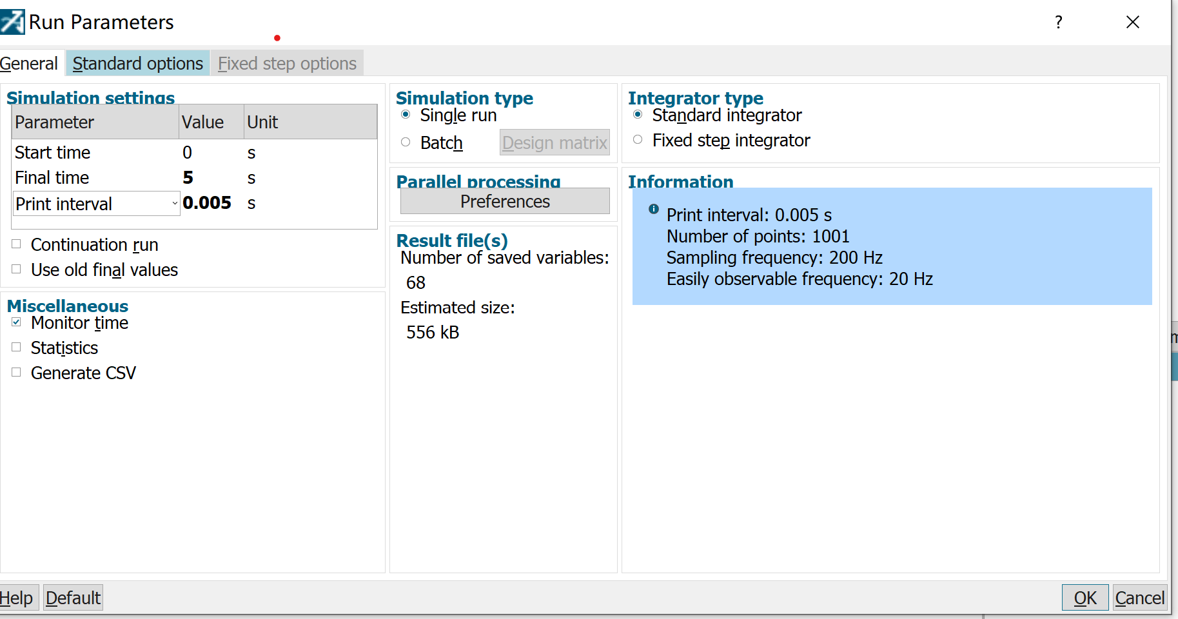Edit the Print interval value 0.005
The width and height of the screenshot is (1178, 619).
pyautogui.click(x=207, y=203)
